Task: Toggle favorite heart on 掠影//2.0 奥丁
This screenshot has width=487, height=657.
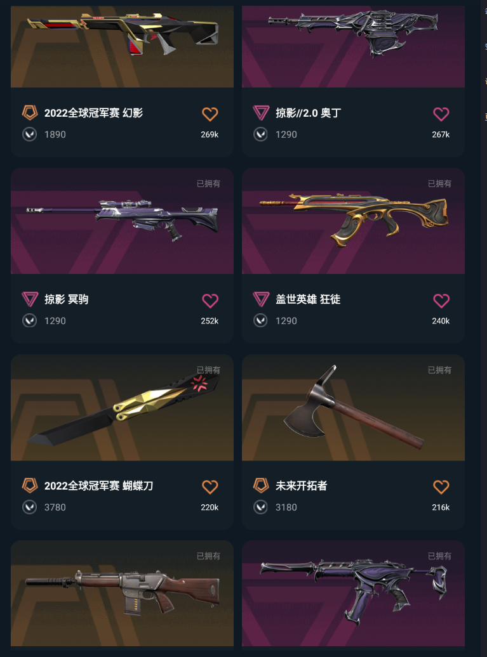Action: pos(441,114)
